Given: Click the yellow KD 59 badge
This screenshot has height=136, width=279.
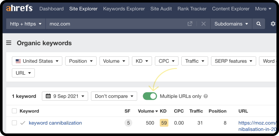Looking at the screenshot, I should (164, 123).
